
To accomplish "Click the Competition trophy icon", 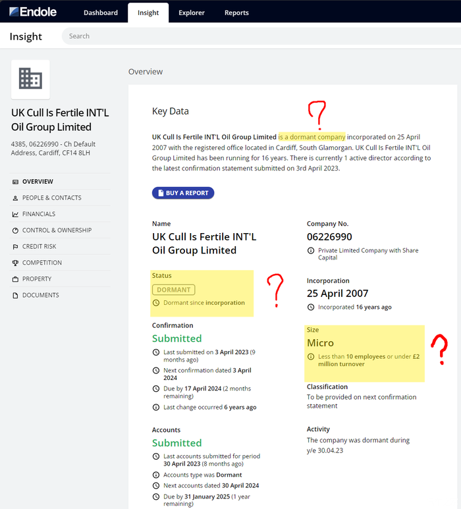I will [15, 263].
